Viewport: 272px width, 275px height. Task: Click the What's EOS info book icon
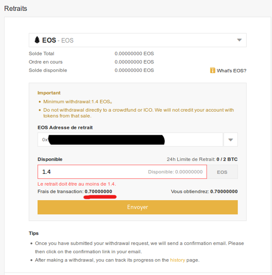pyautogui.click(x=213, y=70)
